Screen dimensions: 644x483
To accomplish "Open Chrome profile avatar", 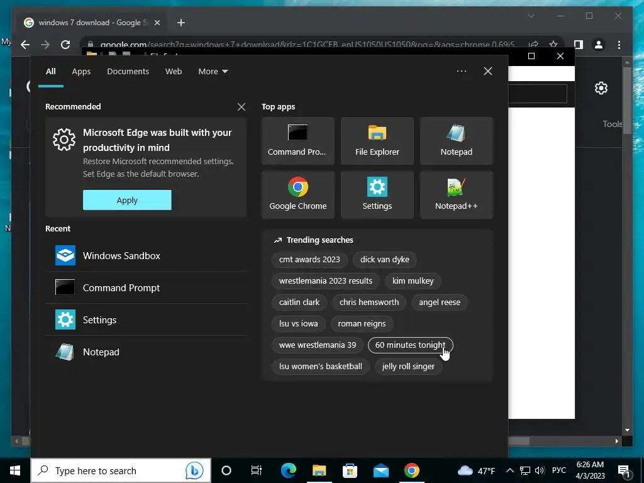I will pyautogui.click(x=599, y=45).
